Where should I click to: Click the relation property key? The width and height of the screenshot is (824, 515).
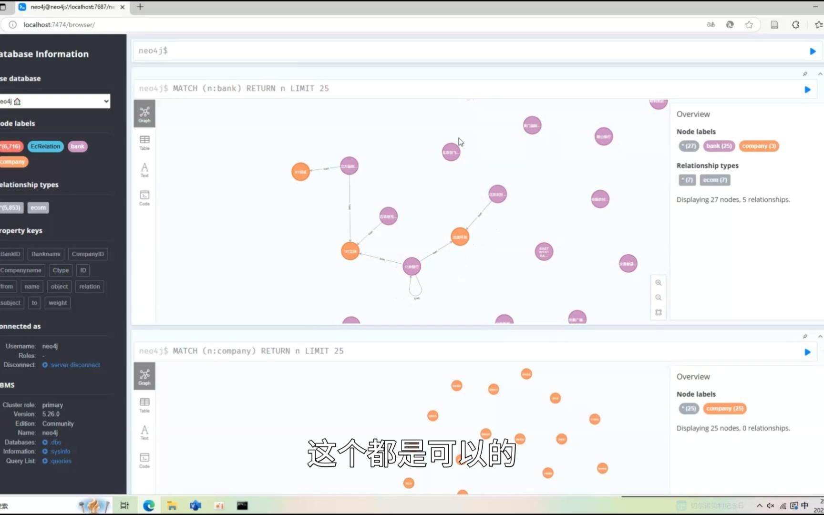pos(90,287)
